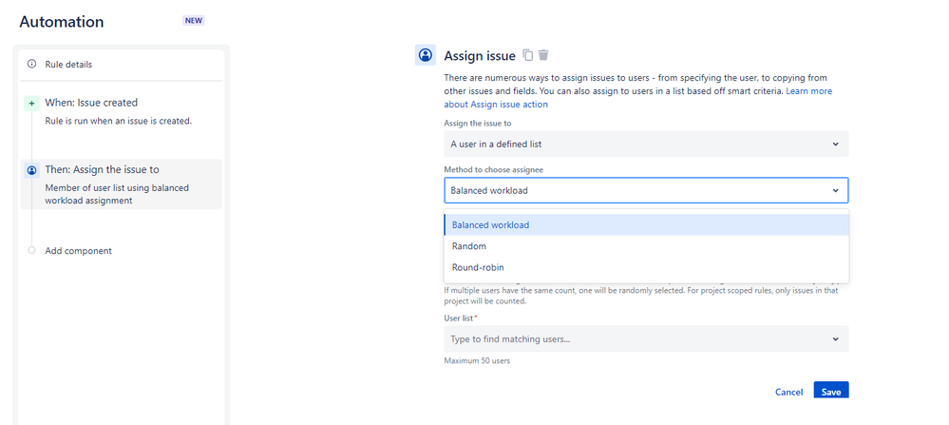Choose the Round-robin option
The height and width of the screenshot is (425, 949).
[x=646, y=267]
